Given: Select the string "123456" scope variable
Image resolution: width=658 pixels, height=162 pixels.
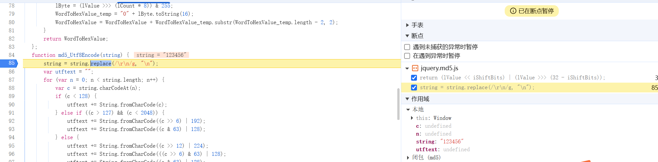Looking at the screenshot, I should pos(440,141).
